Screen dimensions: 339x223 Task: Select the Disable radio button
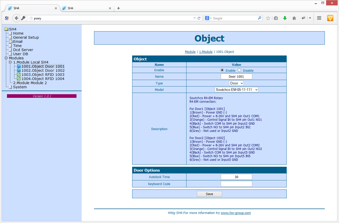(x=240, y=70)
